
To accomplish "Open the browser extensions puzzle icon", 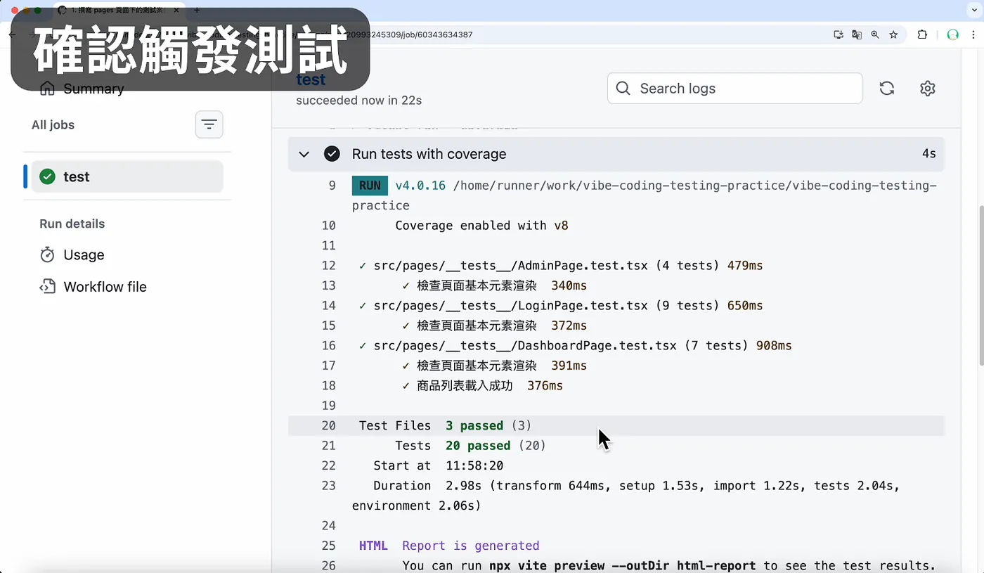I will click(922, 34).
